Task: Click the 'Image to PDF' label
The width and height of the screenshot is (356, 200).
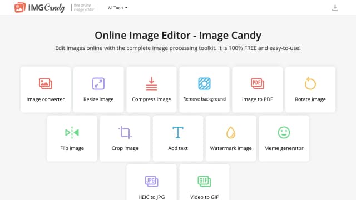Action: (258, 99)
